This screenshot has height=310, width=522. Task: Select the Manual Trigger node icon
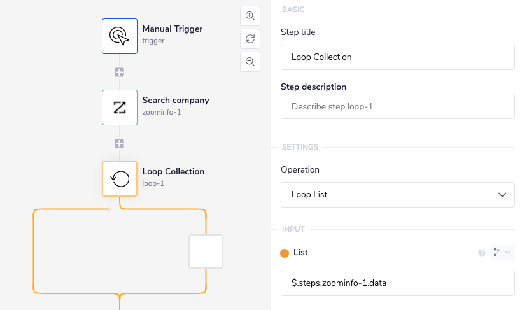(x=120, y=36)
